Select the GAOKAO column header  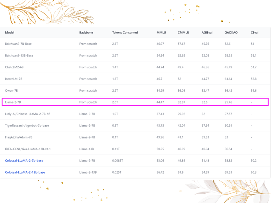231,32
